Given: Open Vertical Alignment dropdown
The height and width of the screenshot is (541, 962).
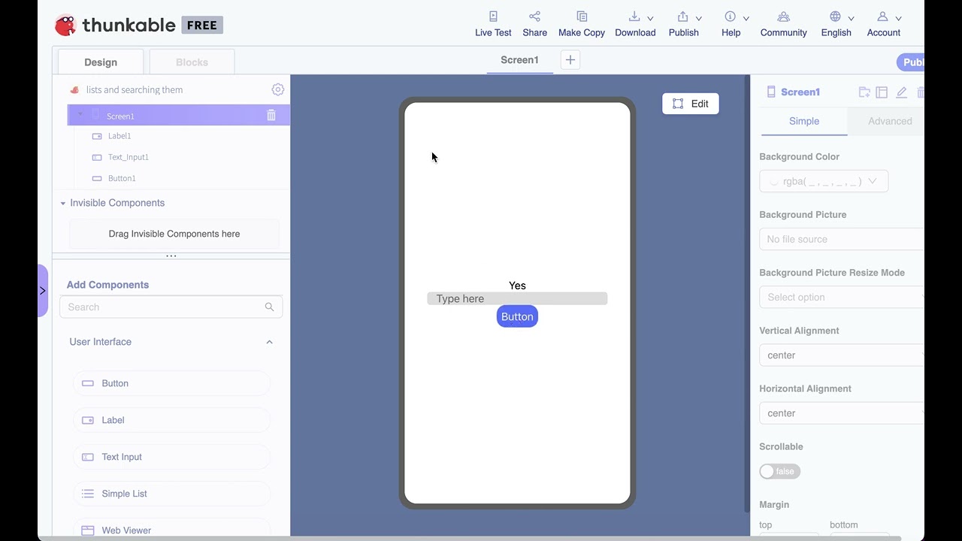Looking at the screenshot, I should click(842, 355).
